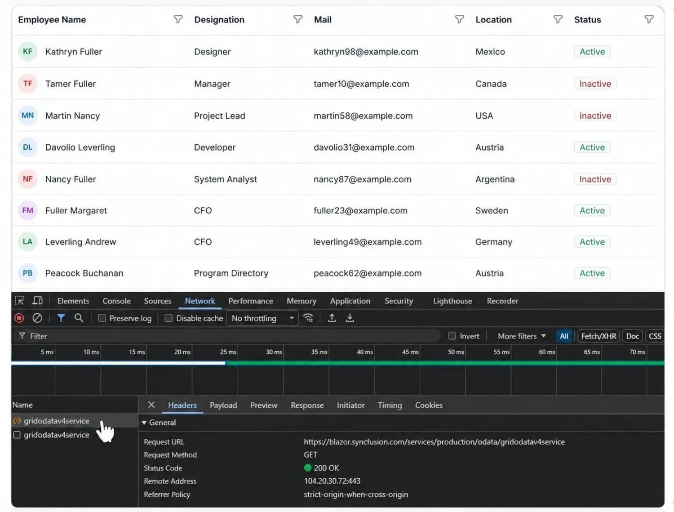Click Inactive status badge for Tamer Fuller
This screenshot has height=512, width=674.
pos(595,84)
